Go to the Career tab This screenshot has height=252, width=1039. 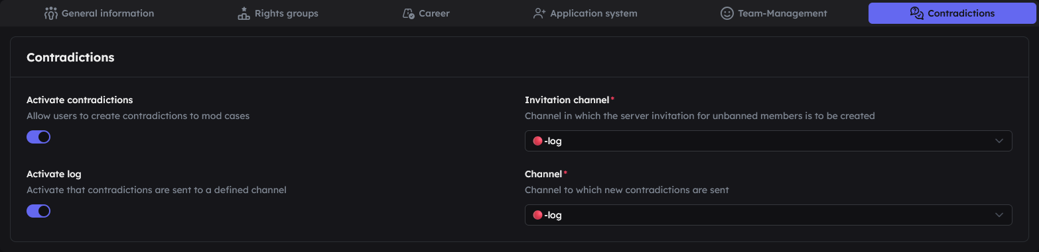pyautogui.click(x=426, y=13)
